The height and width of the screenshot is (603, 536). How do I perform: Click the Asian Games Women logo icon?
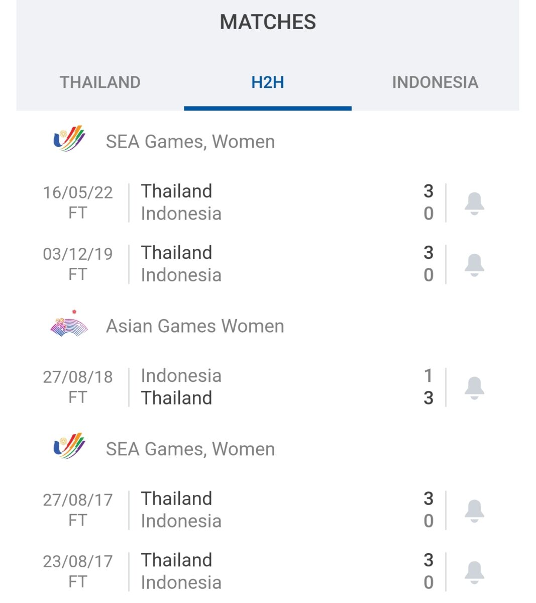pos(69,324)
